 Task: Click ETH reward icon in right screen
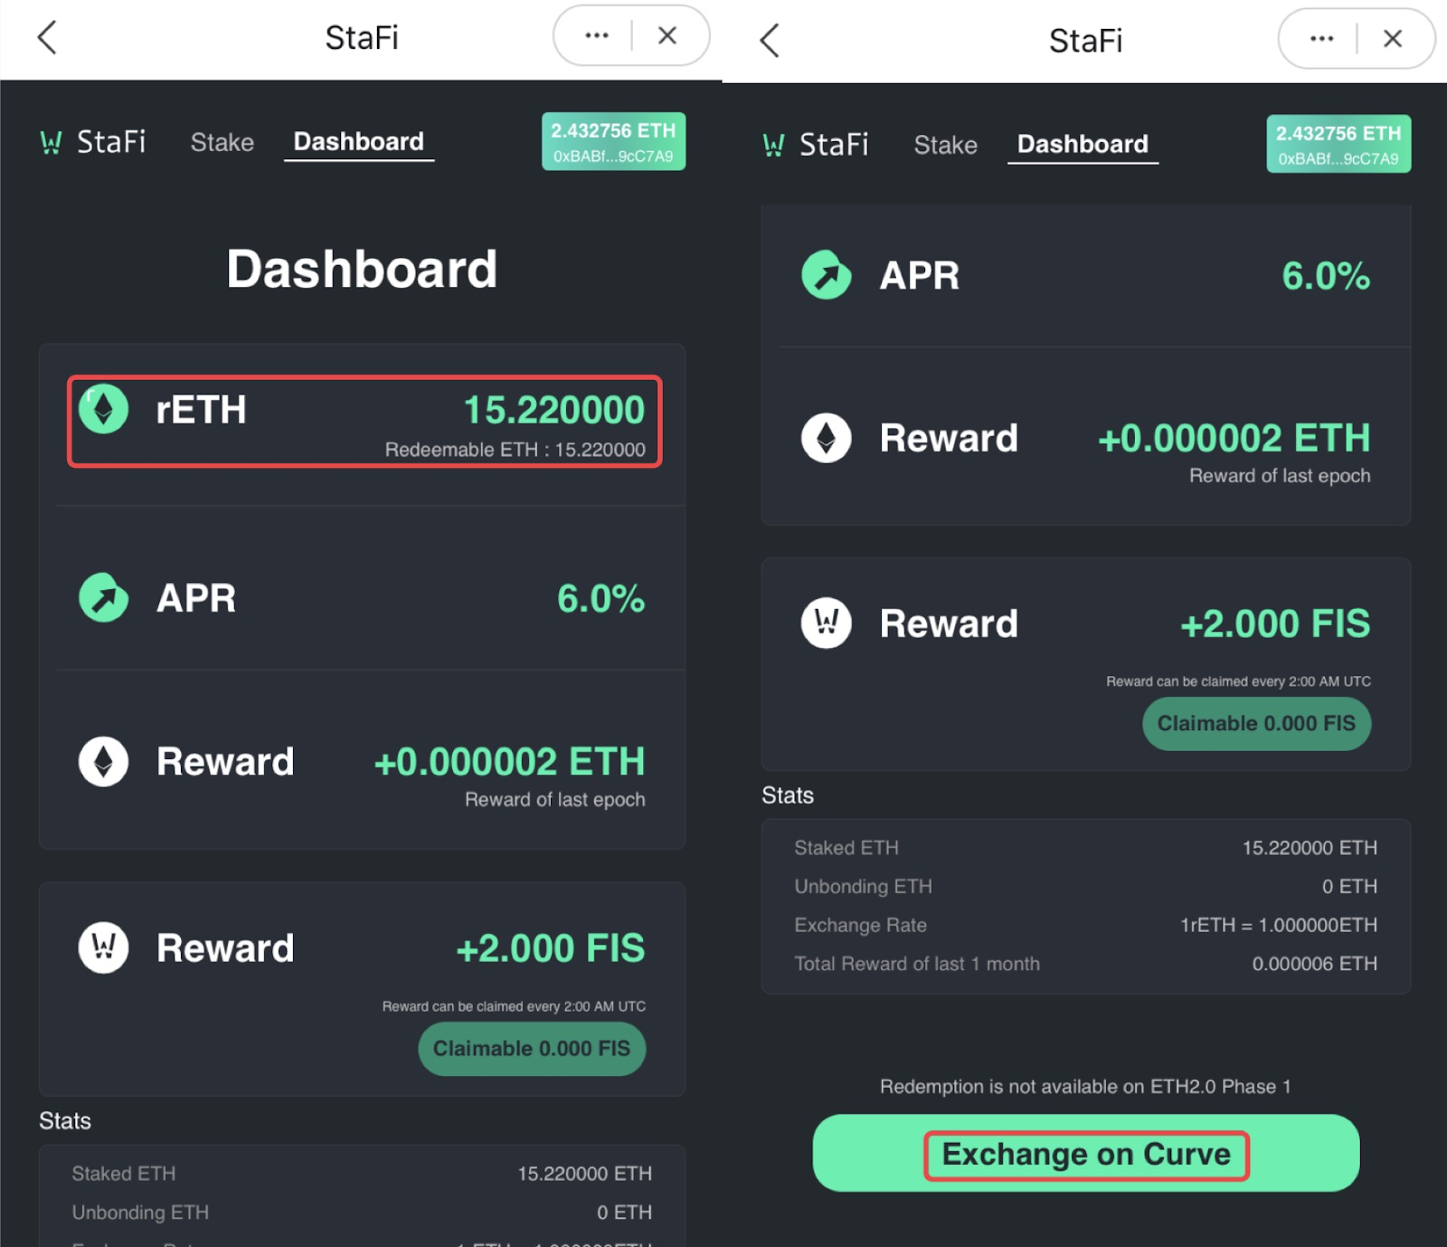pyautogui.click(x=826, y=438)
